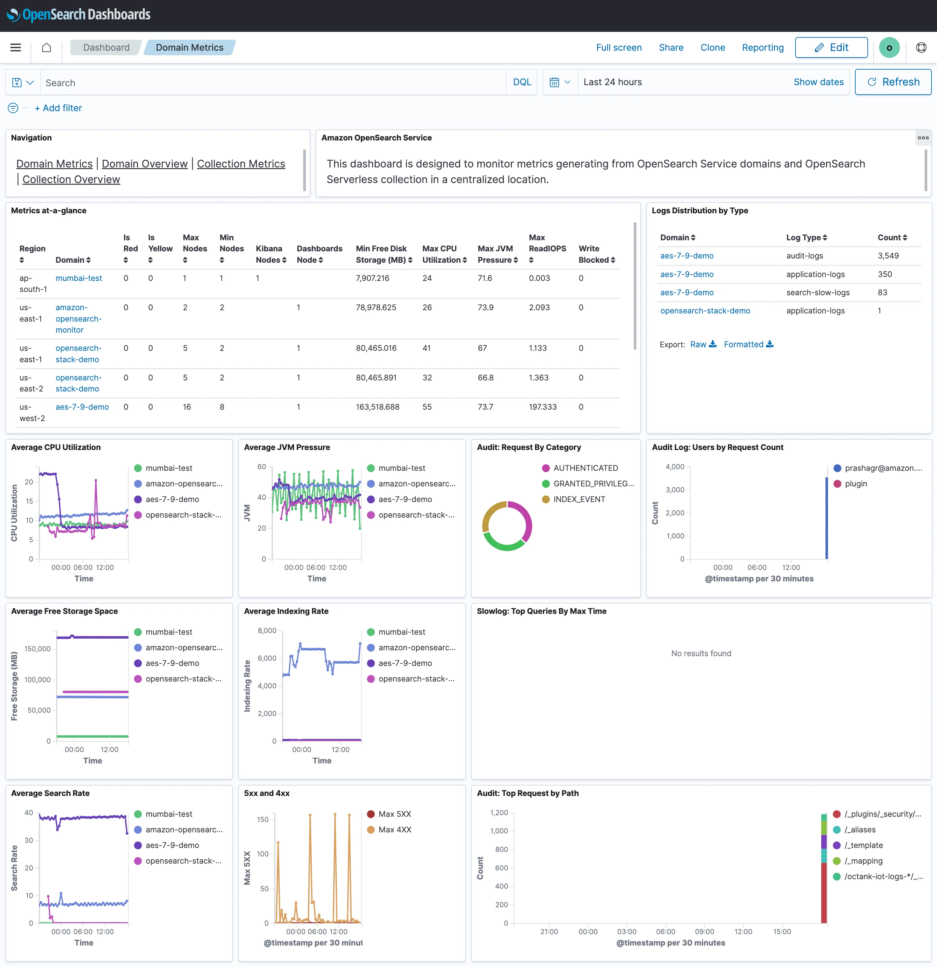Open the help icon at top right

click(921, 47)
